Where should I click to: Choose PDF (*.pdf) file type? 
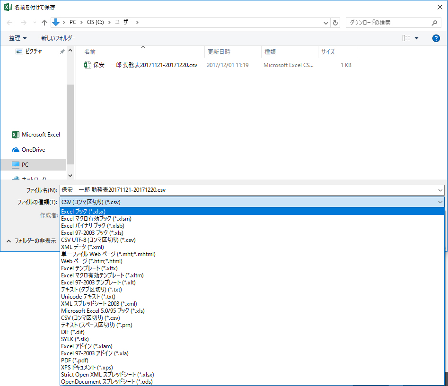[252, 360]
